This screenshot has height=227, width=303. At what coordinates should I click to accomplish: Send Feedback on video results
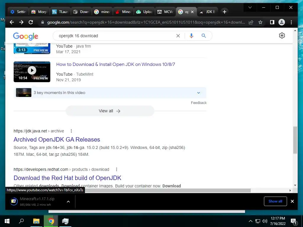tap(199, 103)
